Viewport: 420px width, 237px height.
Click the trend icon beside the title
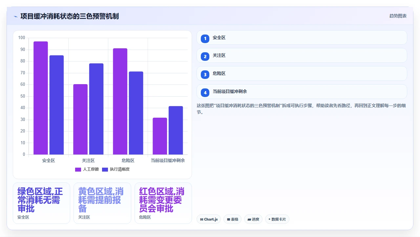(15, 16)
